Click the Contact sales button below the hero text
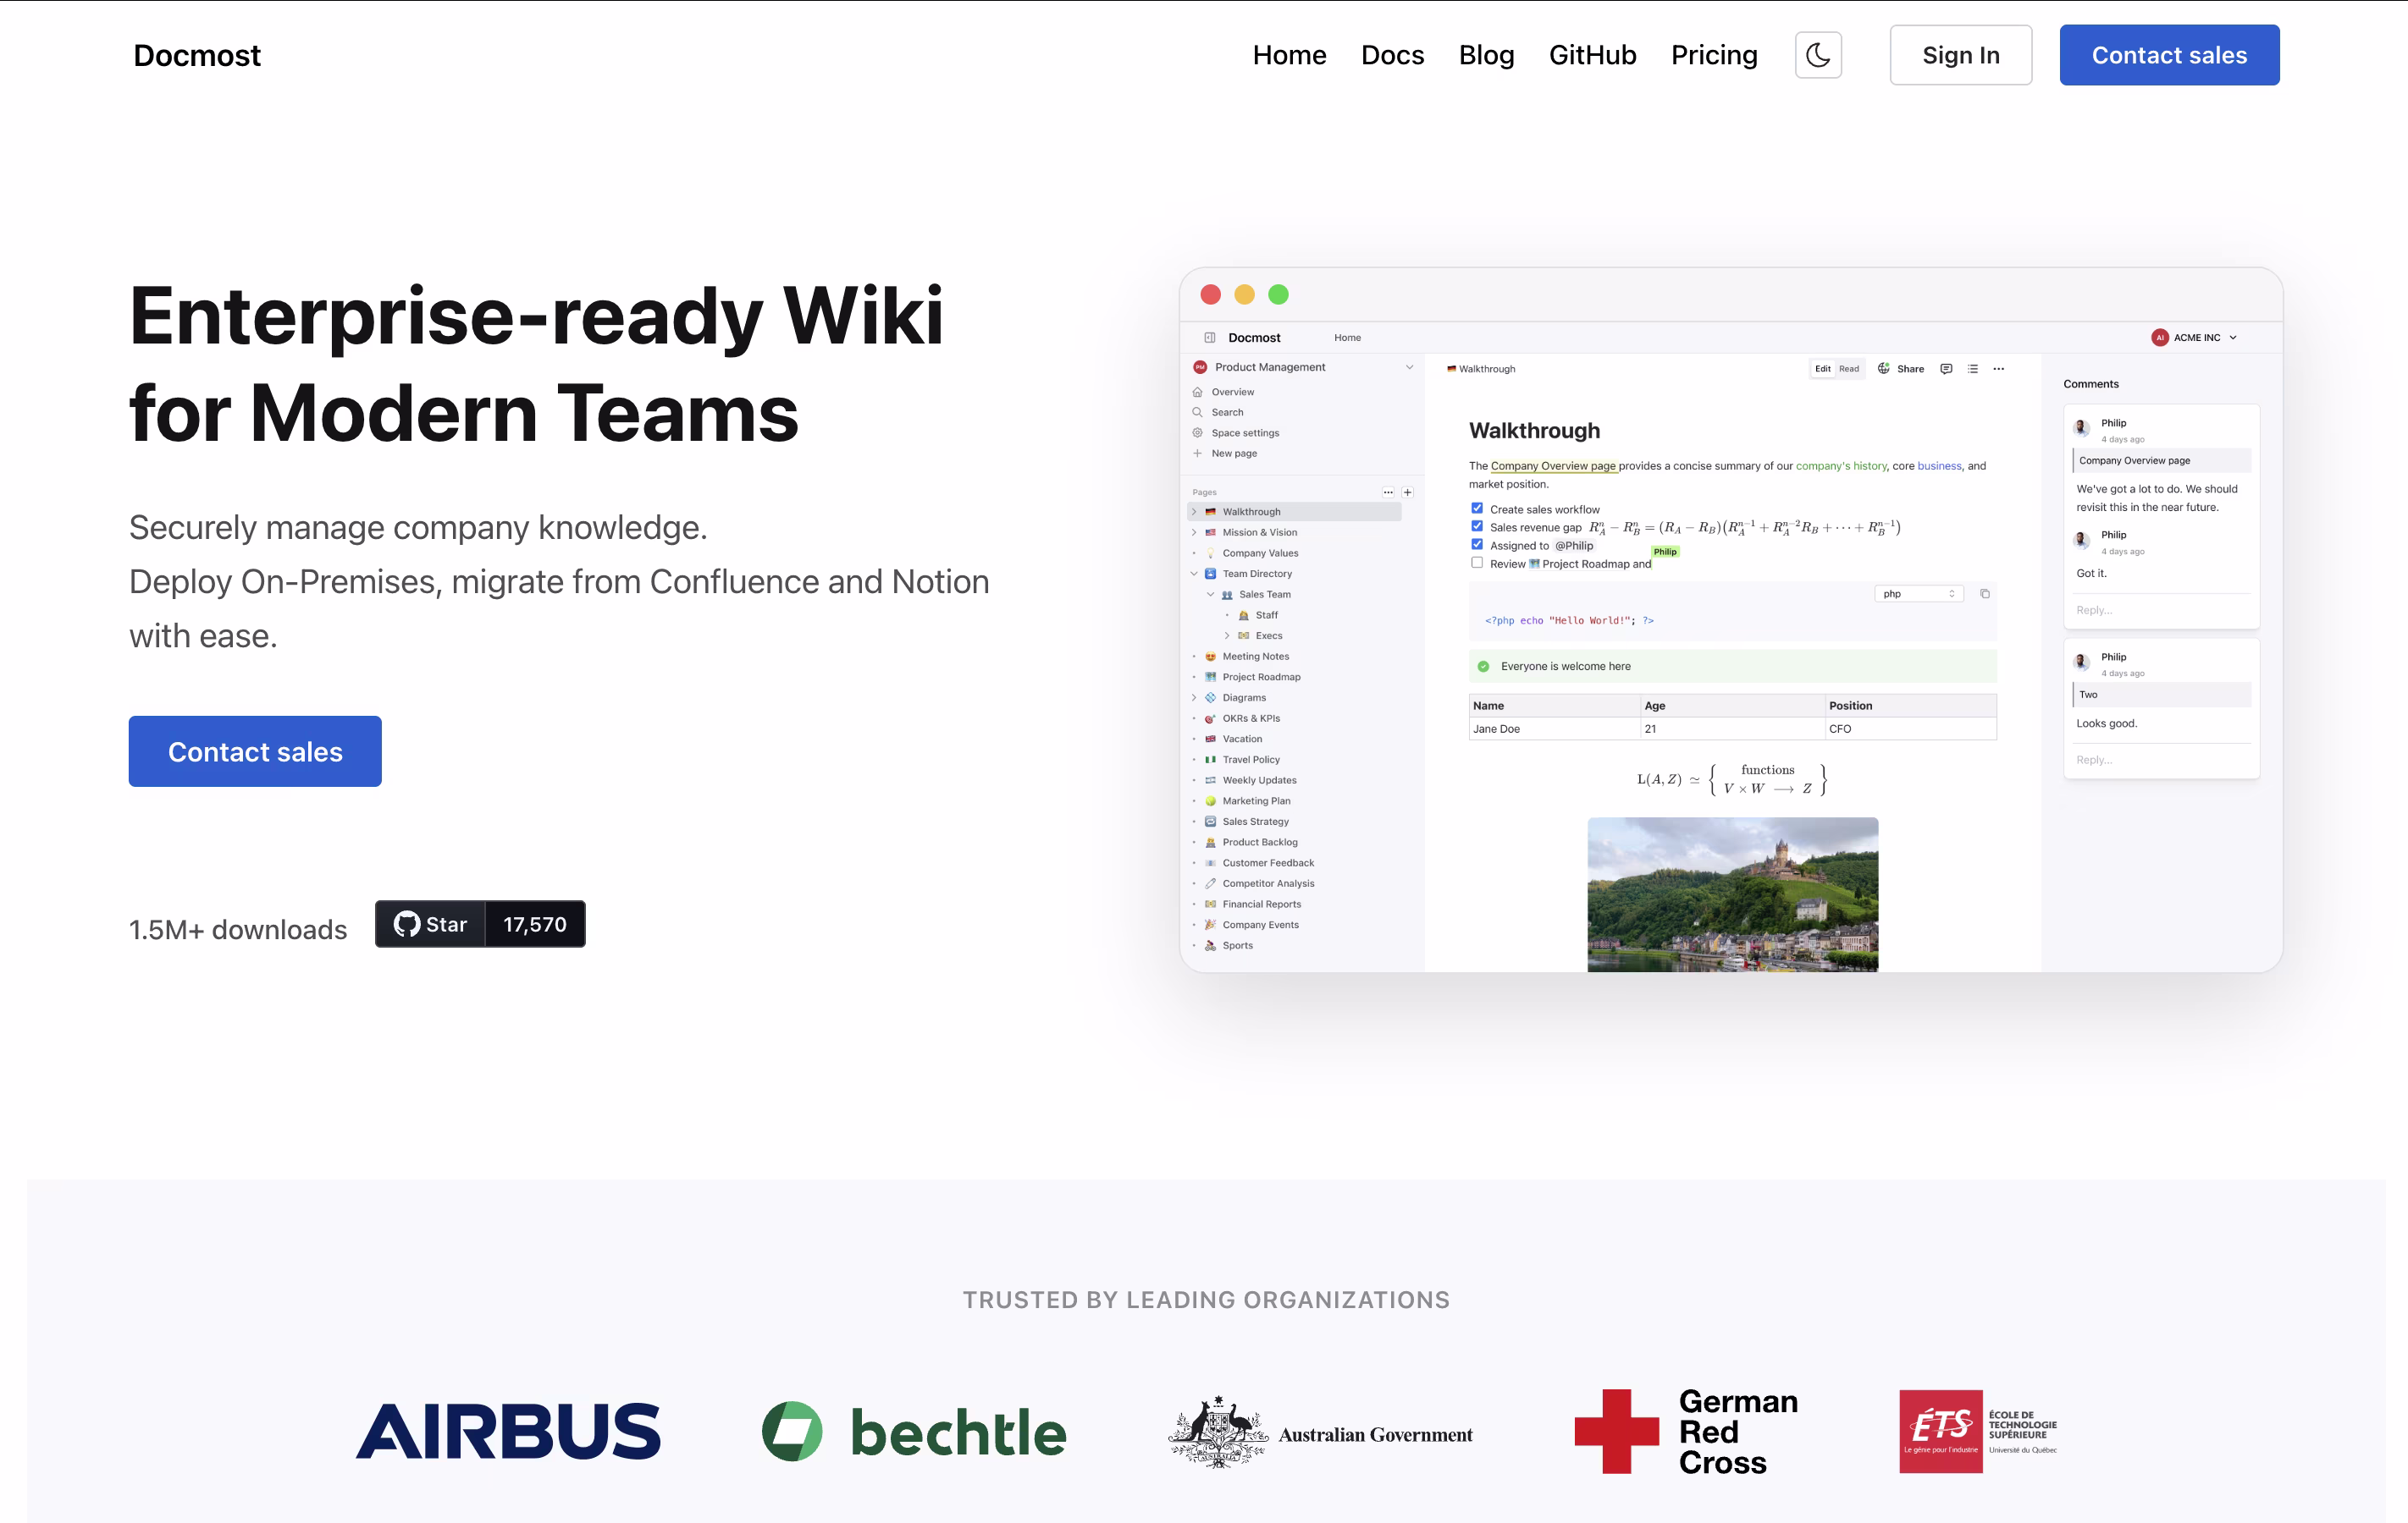Viewport: 2408px width, 1523px height. tap(255, 751)
